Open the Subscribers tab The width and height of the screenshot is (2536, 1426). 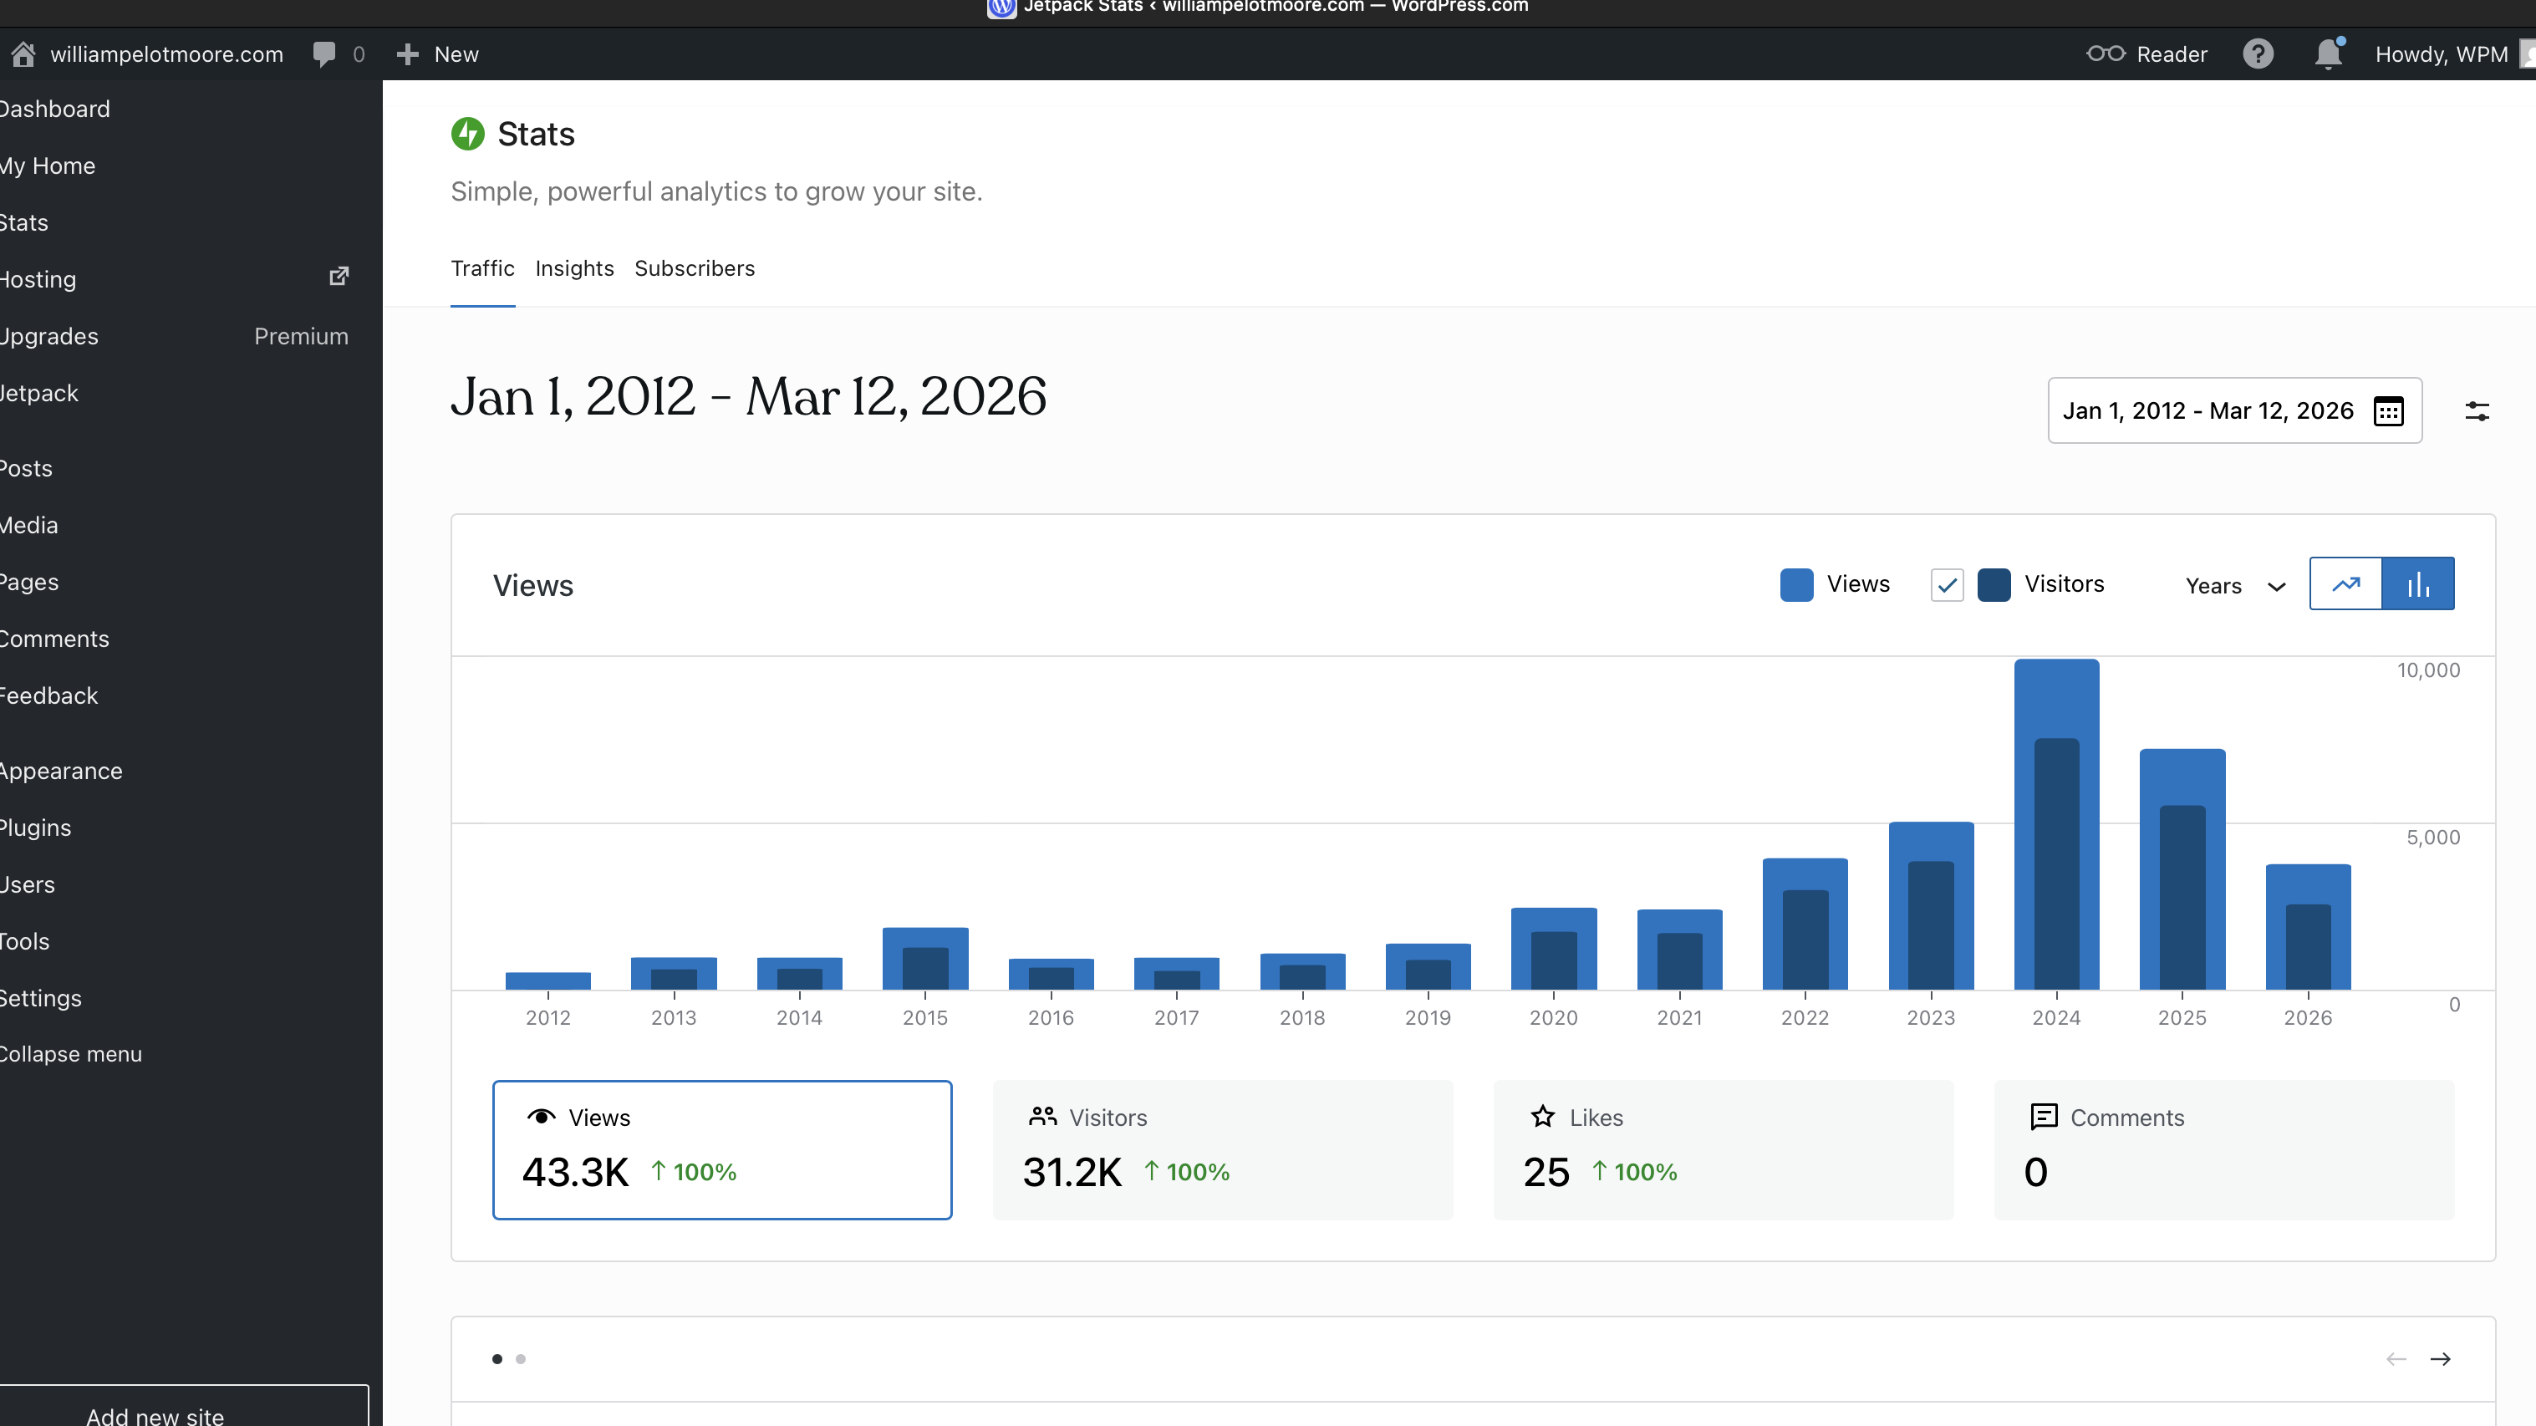click(x=694, y=267)
